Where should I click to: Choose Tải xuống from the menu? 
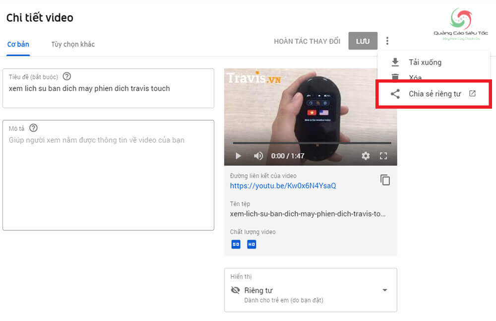(434, 62)
